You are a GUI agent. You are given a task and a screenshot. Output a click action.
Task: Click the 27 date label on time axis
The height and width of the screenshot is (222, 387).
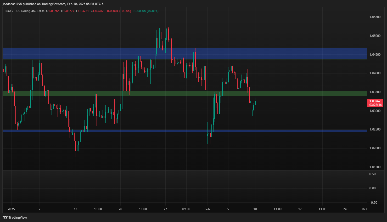point(165,209)
